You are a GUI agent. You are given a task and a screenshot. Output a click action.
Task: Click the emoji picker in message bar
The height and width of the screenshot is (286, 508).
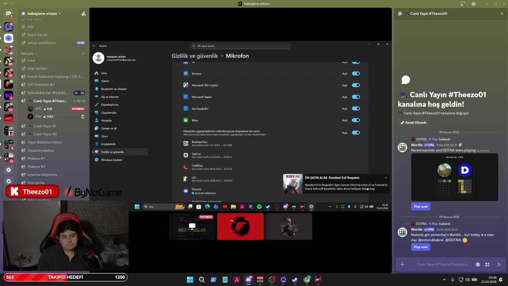478,265
